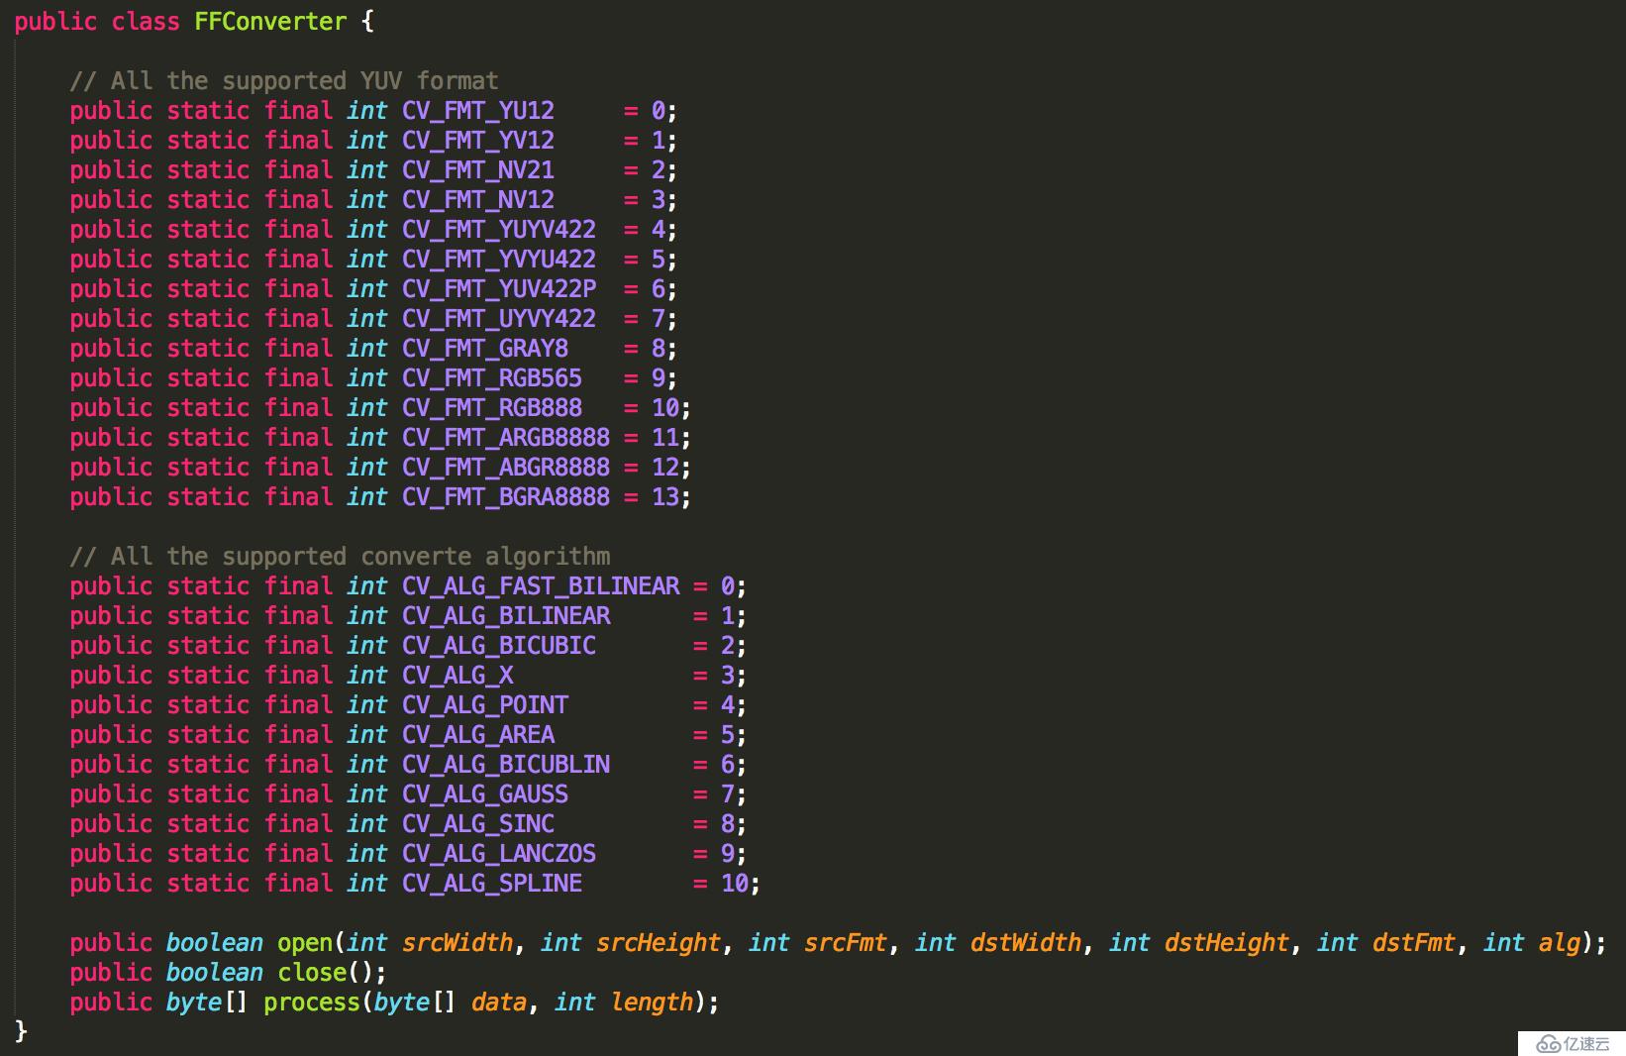Screen dimensions: 1626x1056
Task: Select the constant CV_FMT_YUV422P
Action: [499, 288]
